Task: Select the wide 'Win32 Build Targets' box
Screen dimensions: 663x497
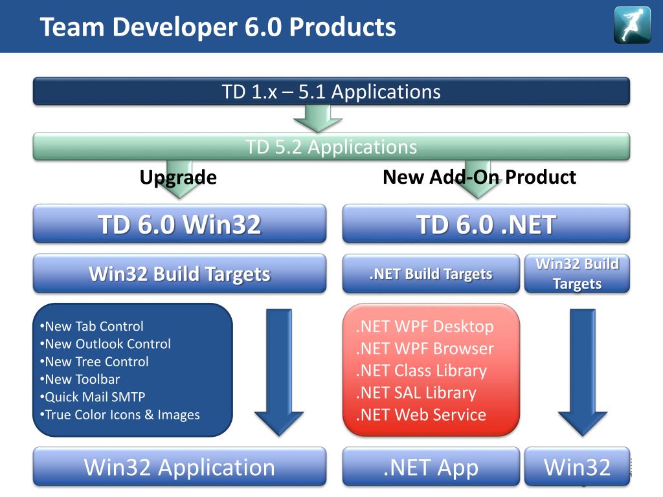Action: [180, 274]
